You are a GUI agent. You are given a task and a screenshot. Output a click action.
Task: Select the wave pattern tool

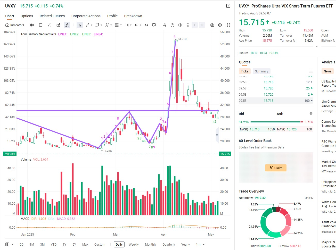[107, 25]
